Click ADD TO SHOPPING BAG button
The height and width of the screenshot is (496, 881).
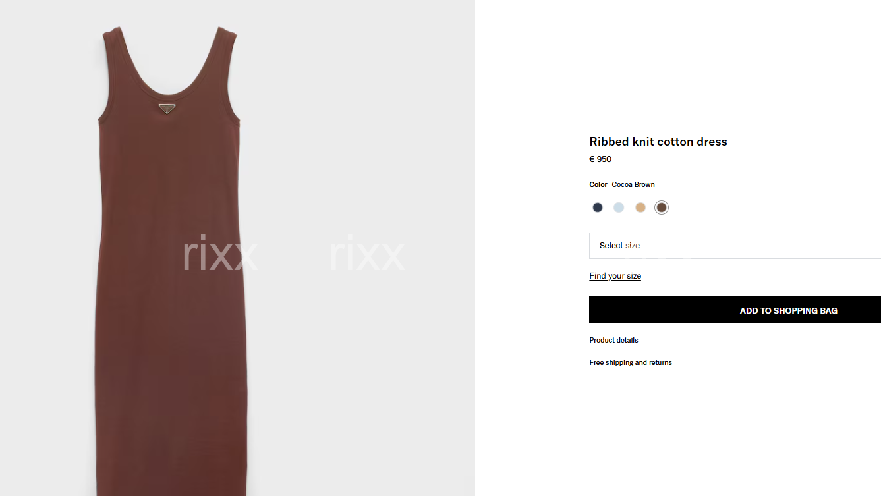(x=735, y=310)
